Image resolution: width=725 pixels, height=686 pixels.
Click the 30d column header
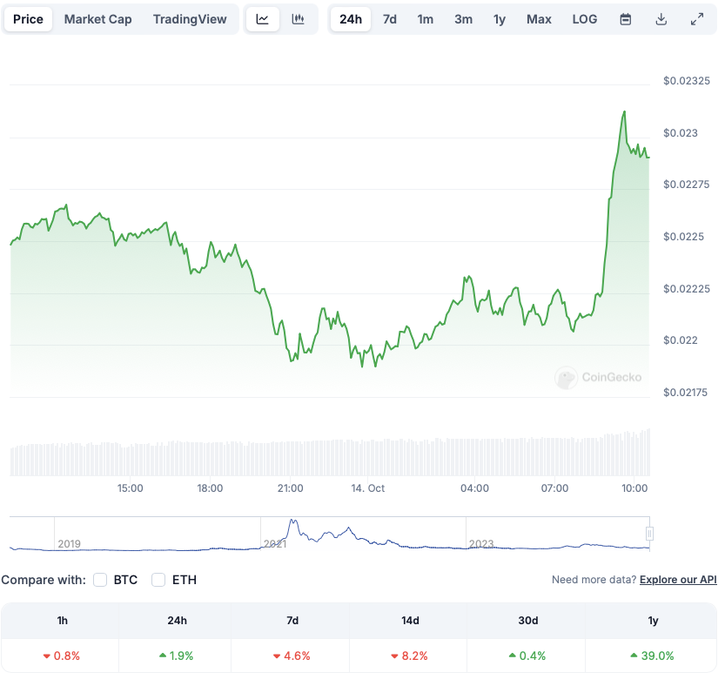pyautogui.click(x=528, y=621)
